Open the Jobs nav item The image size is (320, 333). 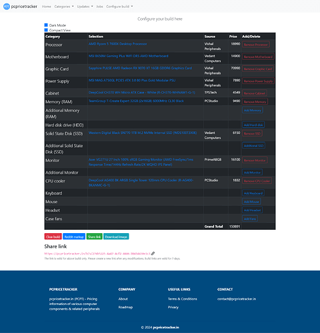(99, 7)
